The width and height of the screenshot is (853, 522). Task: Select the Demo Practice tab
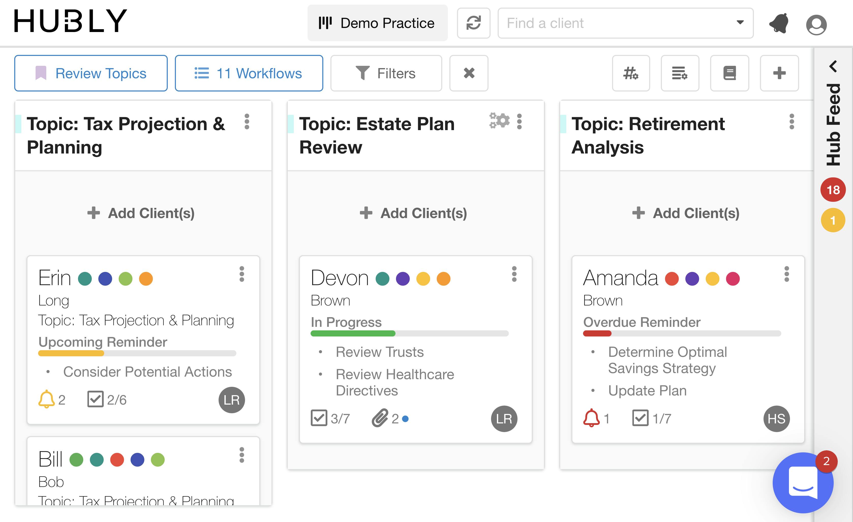[377, 23]
